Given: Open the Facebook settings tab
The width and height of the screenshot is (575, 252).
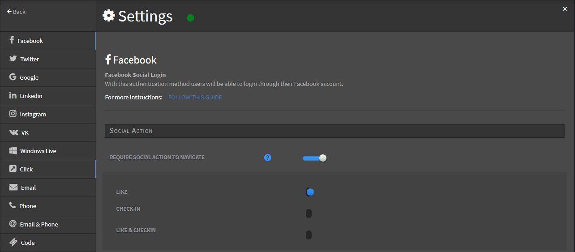Looking at the screenshot, I should (48, 40).
